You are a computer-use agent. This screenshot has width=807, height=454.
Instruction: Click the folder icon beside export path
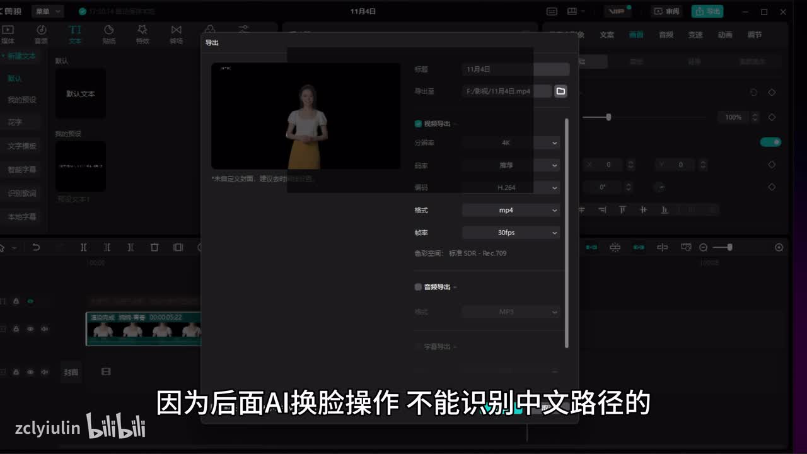(x=560, y=91)
